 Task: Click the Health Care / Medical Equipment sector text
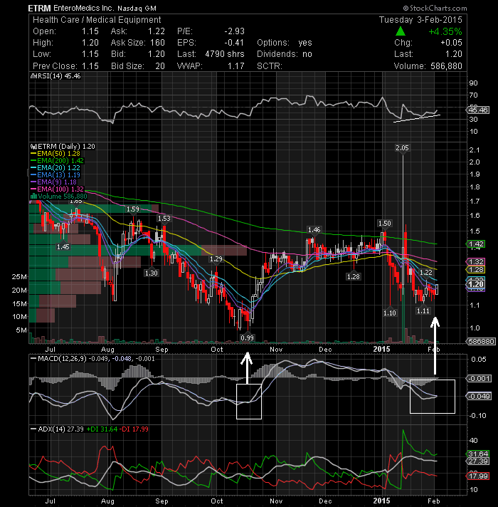[x=97, y=20]
